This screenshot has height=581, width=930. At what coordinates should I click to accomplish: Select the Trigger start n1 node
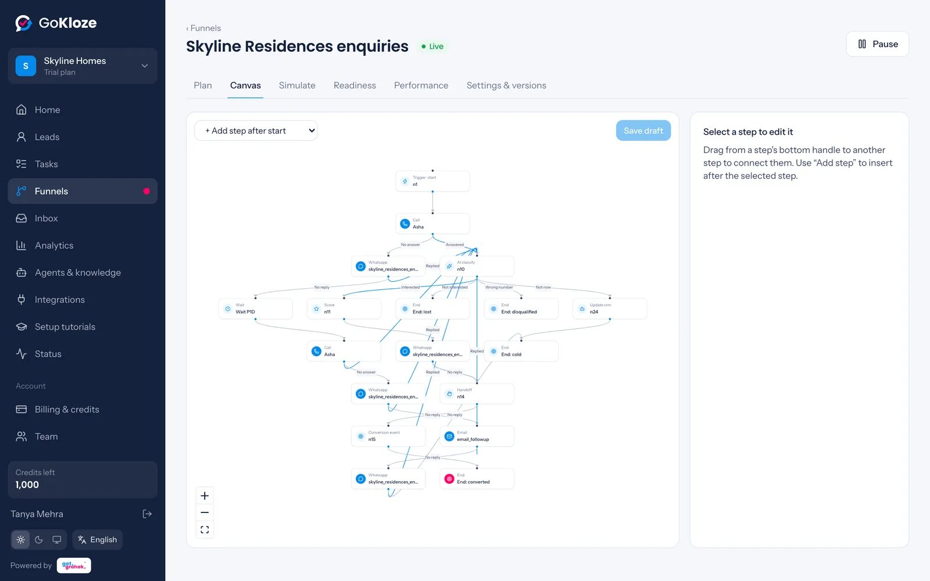click(432, 181)
